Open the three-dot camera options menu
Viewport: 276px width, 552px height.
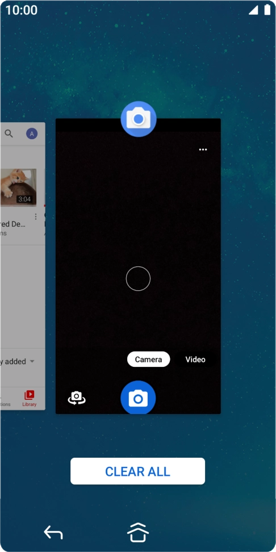[203, 149]
